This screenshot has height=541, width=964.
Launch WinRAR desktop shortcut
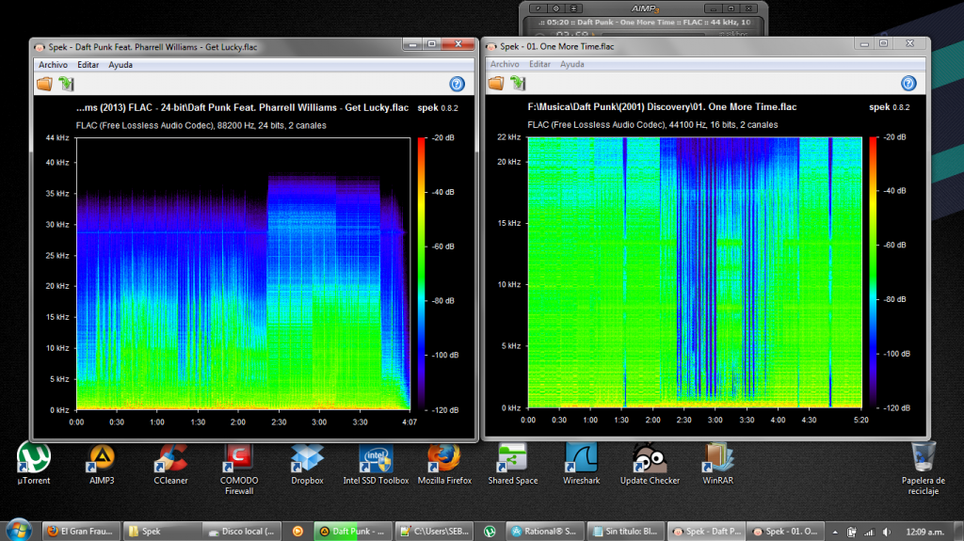click(717, 464)
